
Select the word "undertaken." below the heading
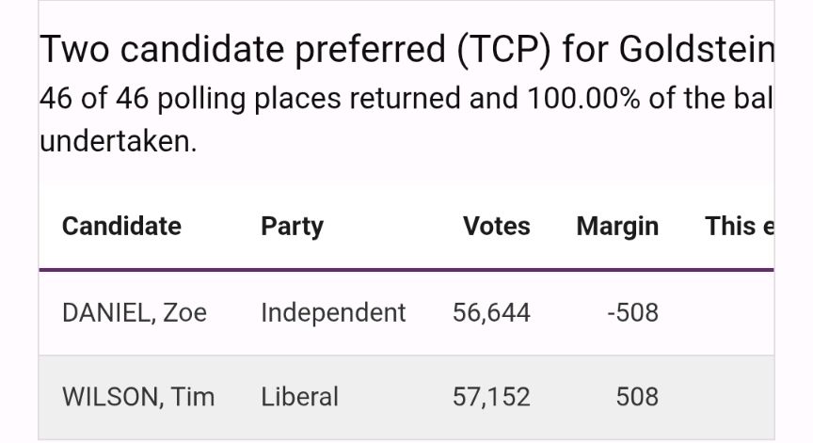point(119,141)
